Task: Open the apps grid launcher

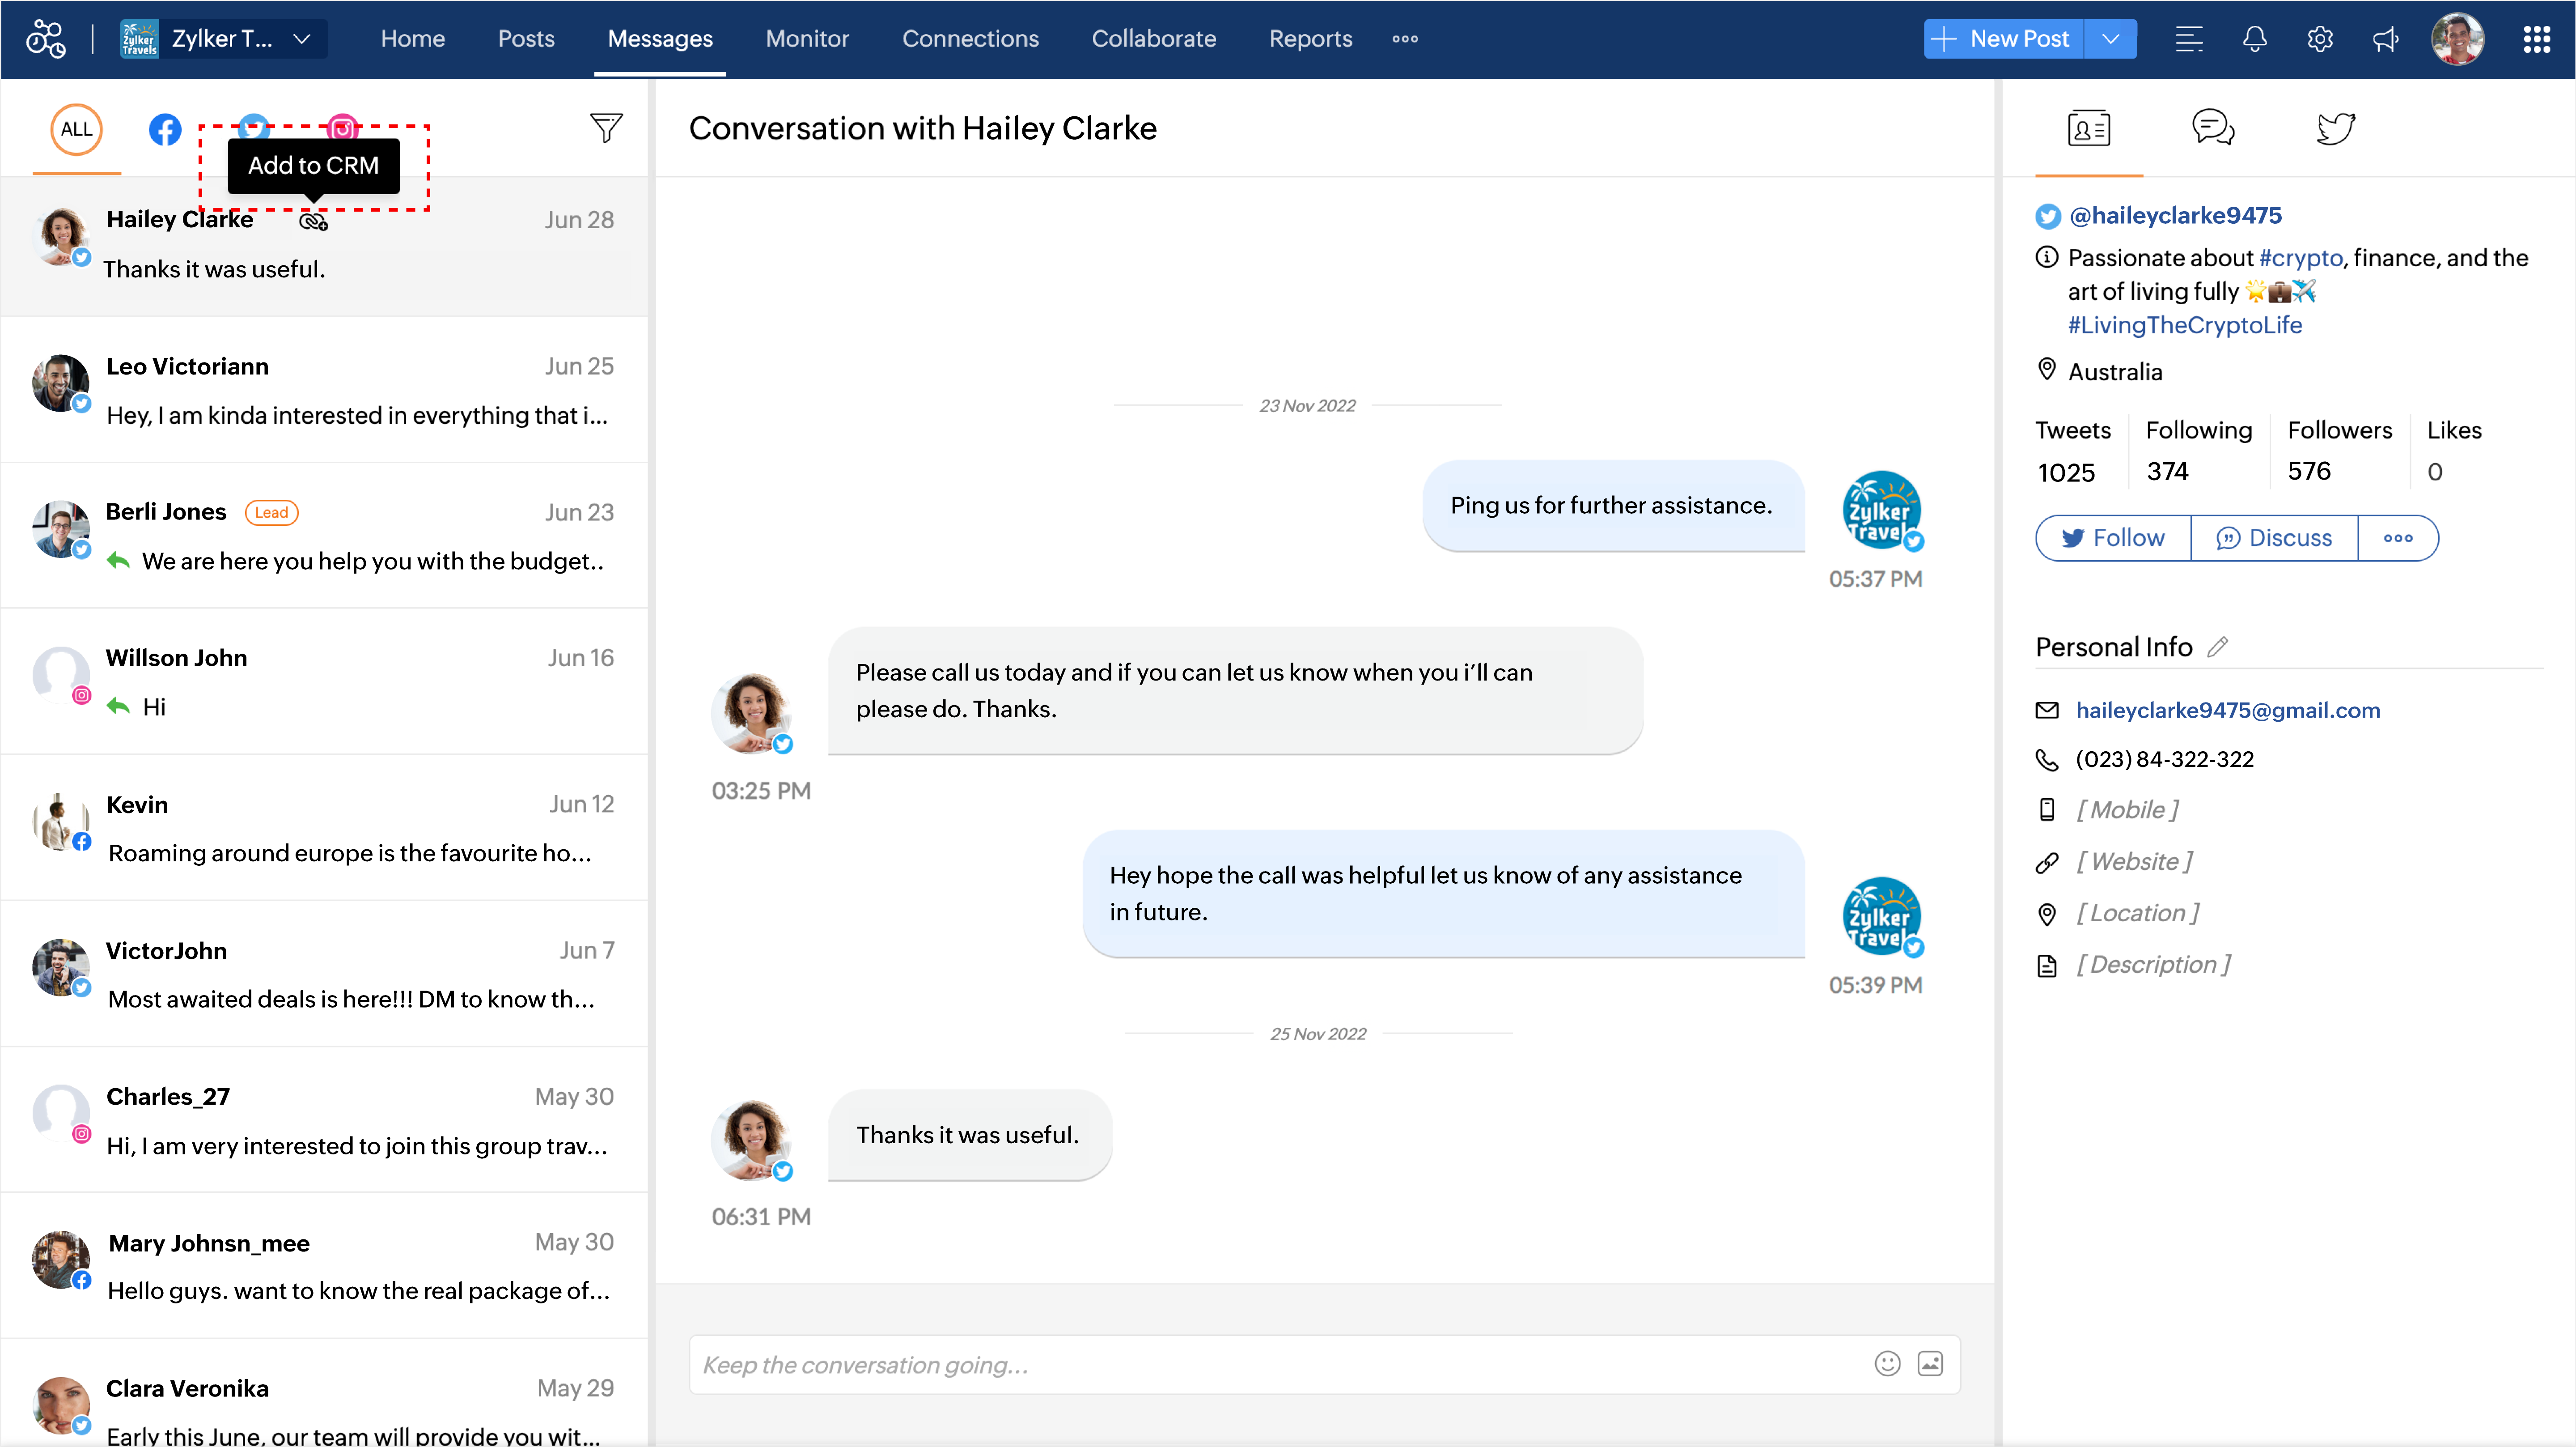Action: 2536,39
